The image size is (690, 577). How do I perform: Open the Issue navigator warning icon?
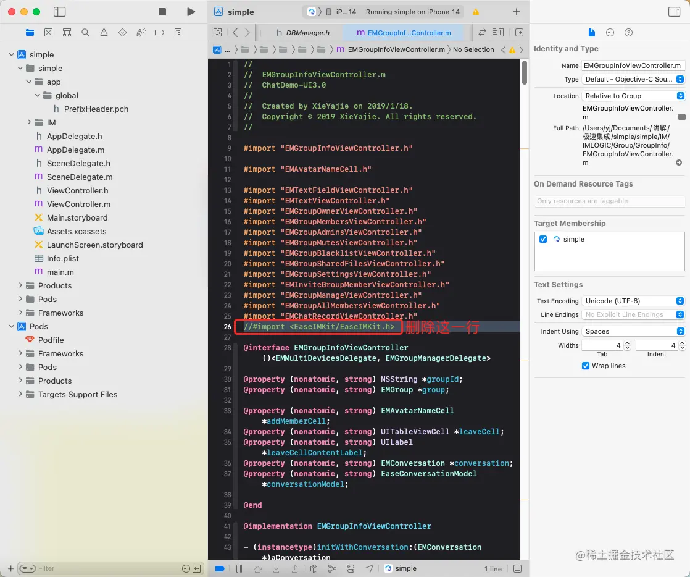[104, 33]
